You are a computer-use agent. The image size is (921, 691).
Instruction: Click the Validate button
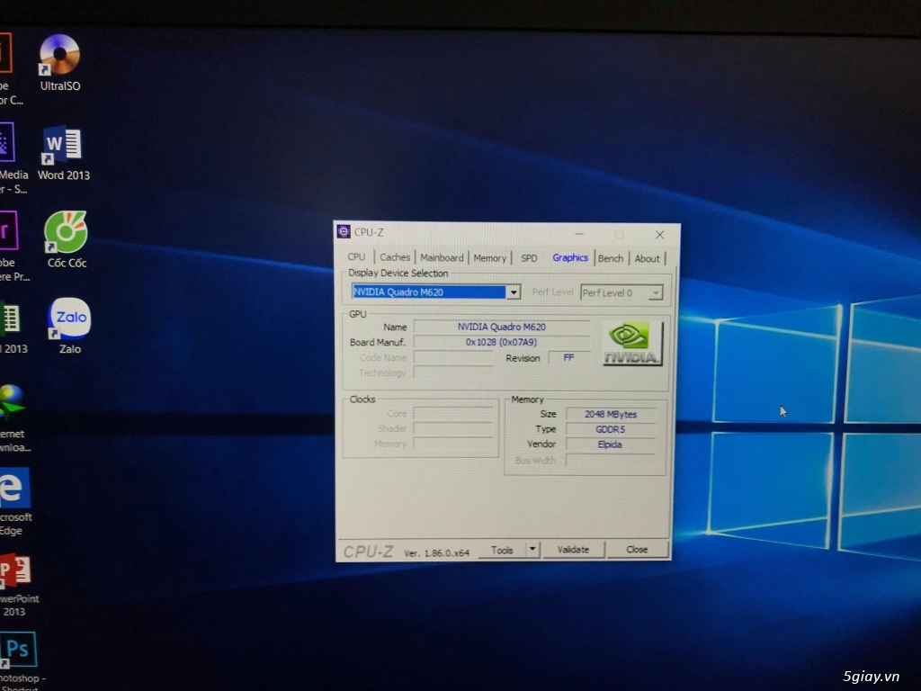573,550
